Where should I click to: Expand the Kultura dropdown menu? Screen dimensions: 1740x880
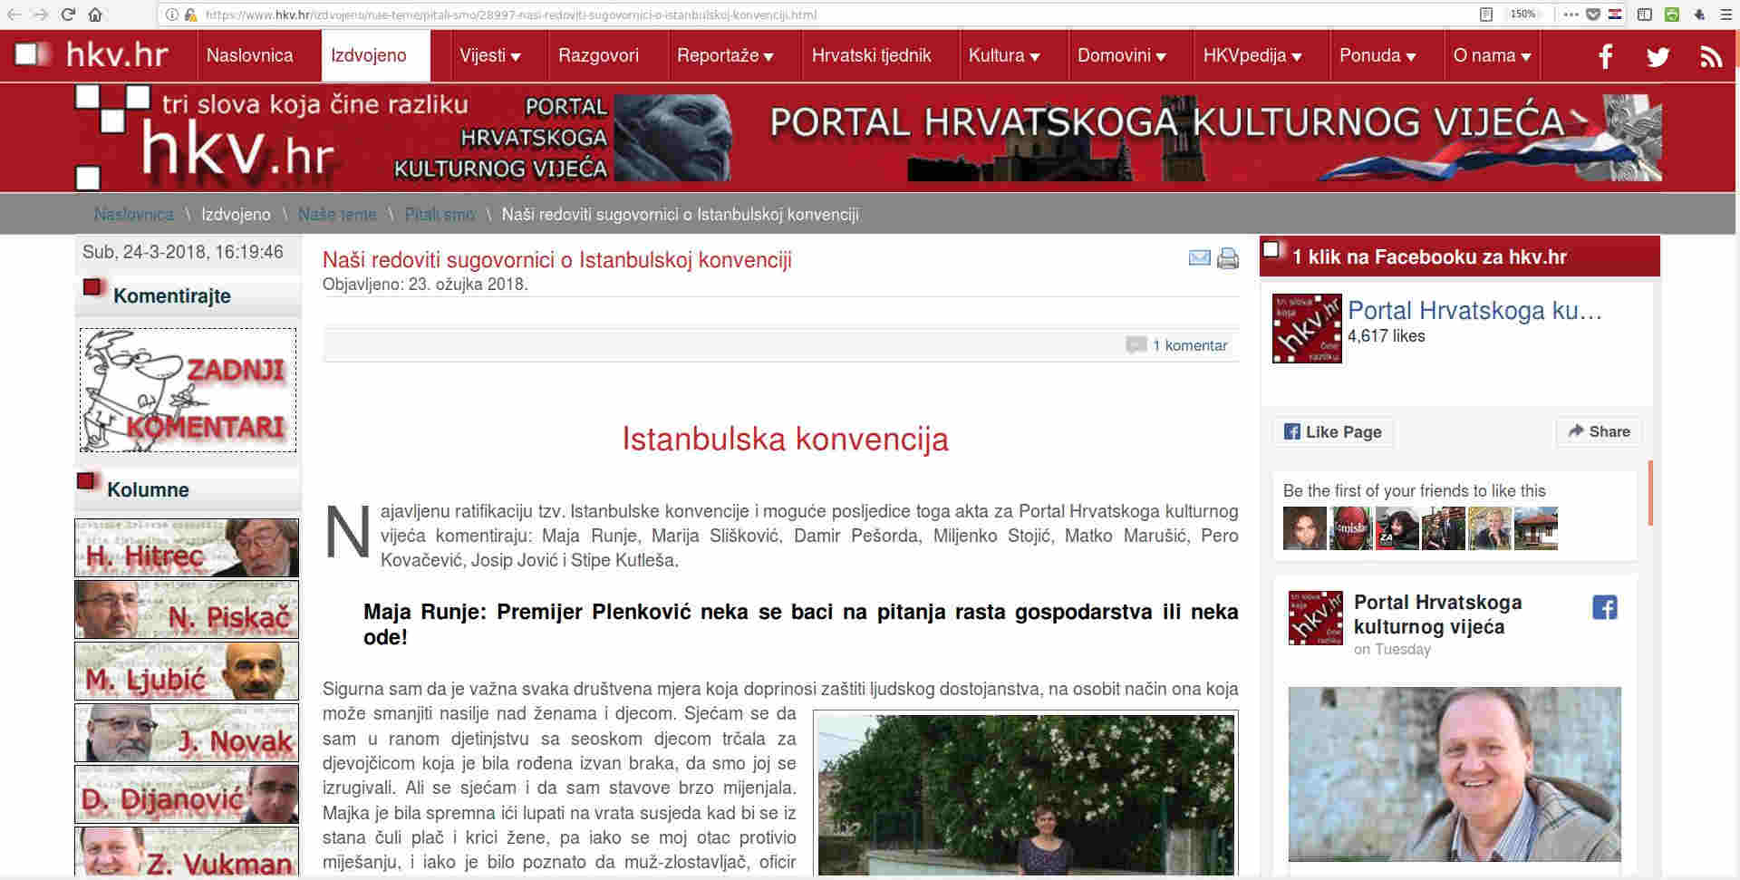pyautogui.click(x=1003, y=56)
